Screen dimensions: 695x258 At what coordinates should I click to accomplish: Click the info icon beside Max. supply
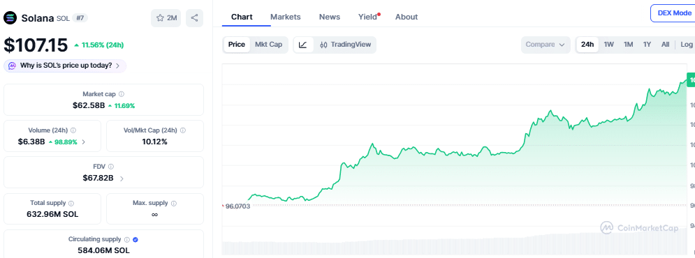point(174,203)
